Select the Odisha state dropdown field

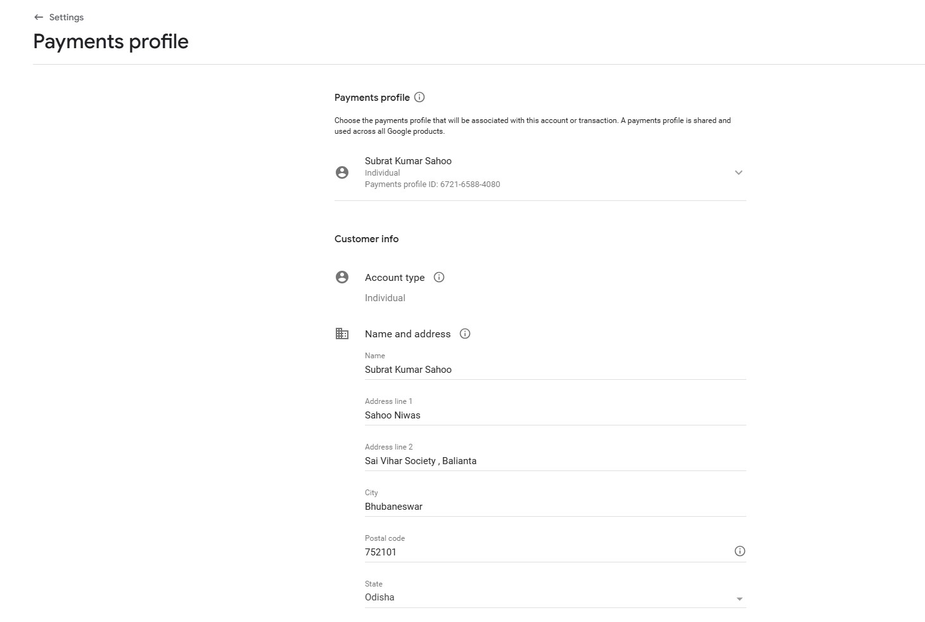click(x=545, y=597)
